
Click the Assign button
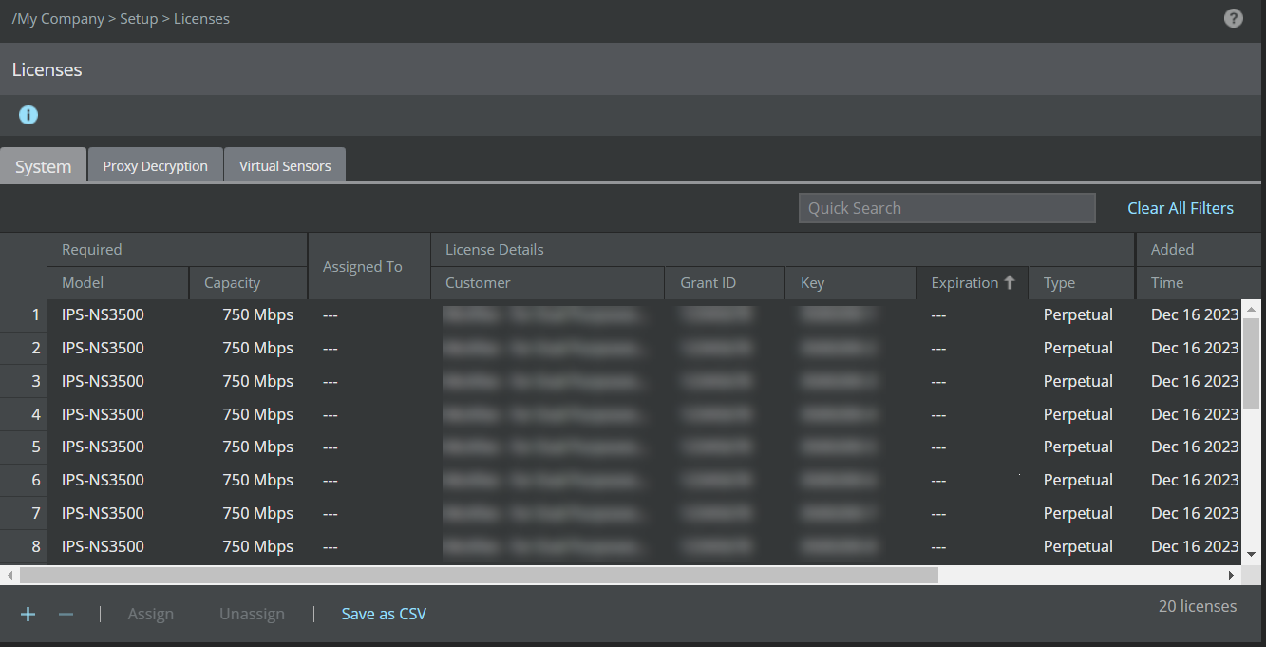tap(151, 614)
